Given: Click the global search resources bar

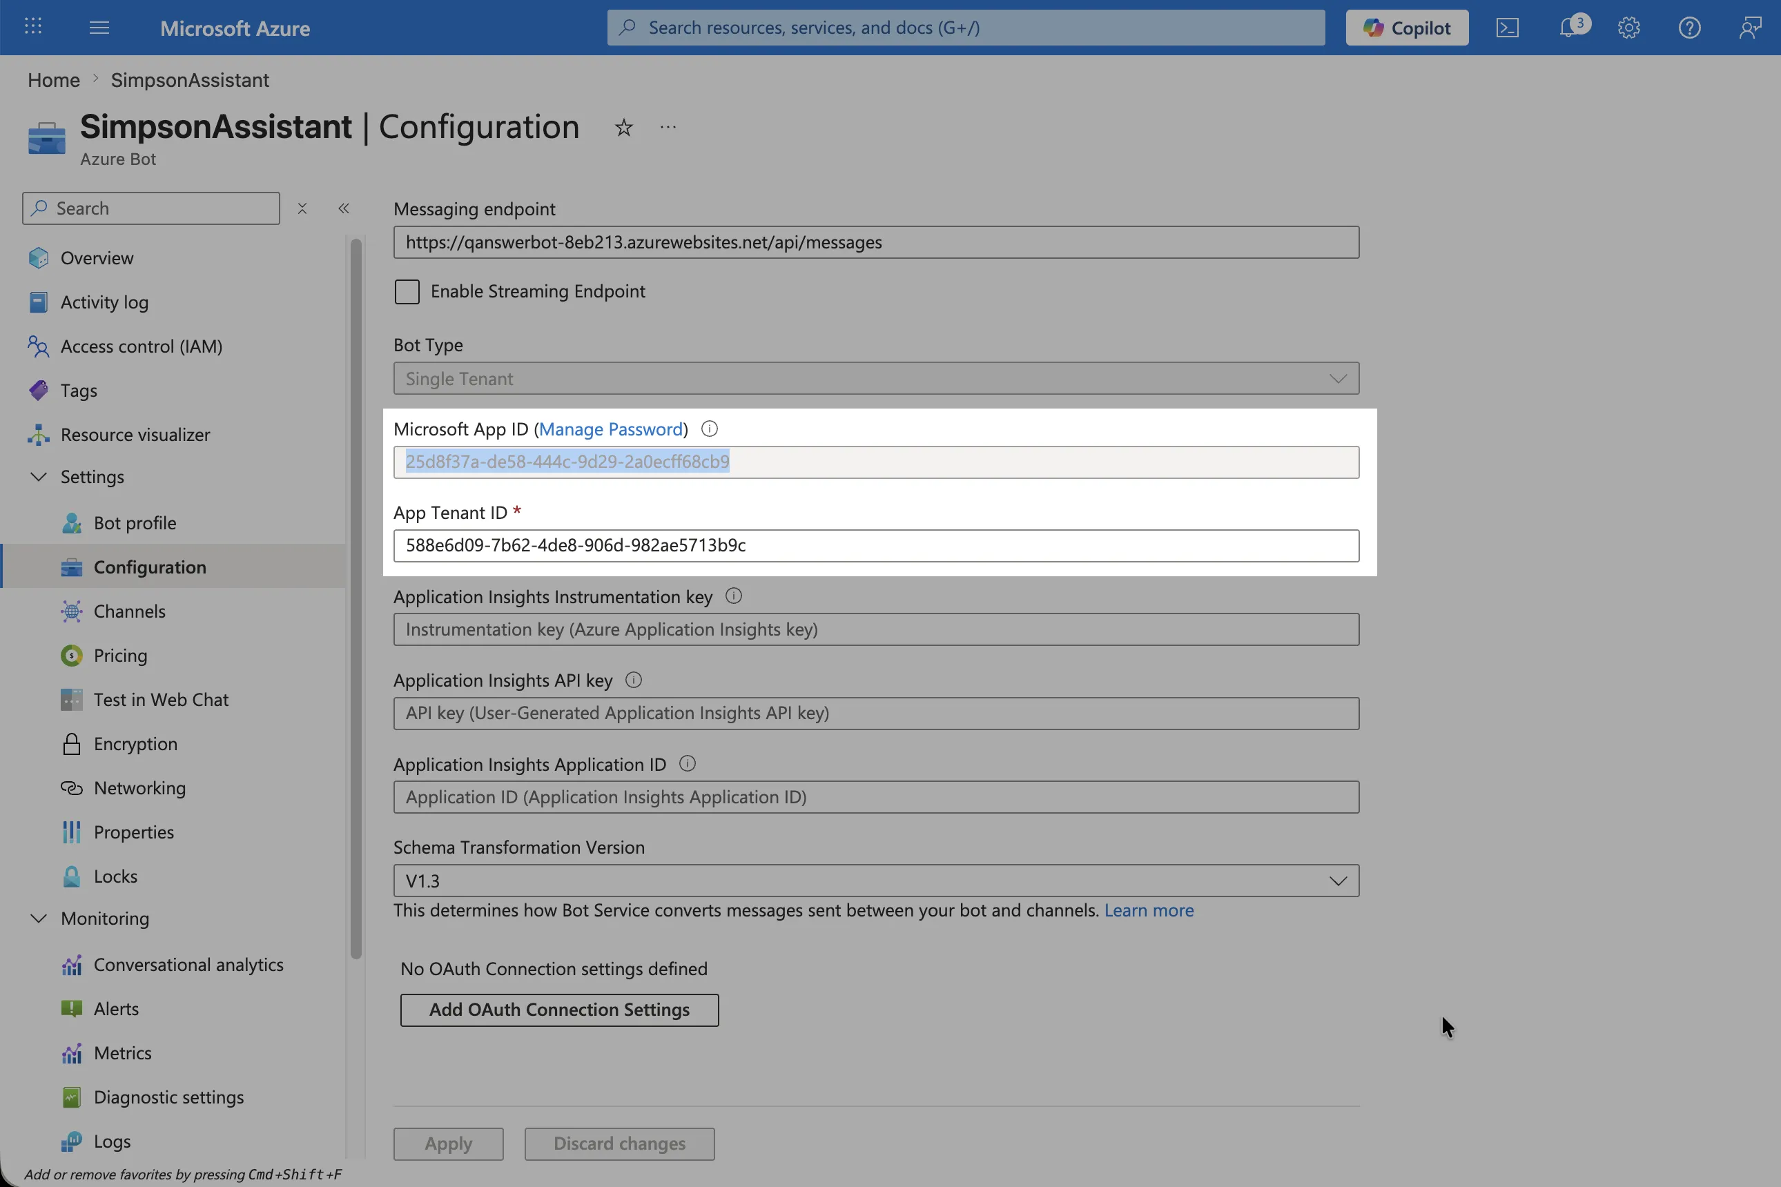Looking at the screenshot, I should pos(966,28).
